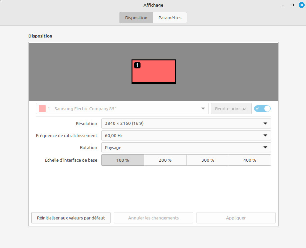The width and height of the screenshot is (306, 248).
Task: Select 200 % interface scale
Action: point(165,160)
